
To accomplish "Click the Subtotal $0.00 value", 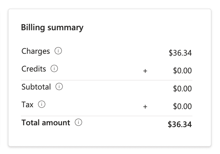I will [x=182, y=89].
